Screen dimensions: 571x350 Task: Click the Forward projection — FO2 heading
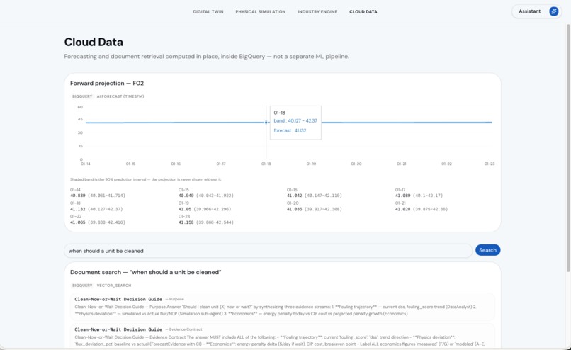point(107,84)
